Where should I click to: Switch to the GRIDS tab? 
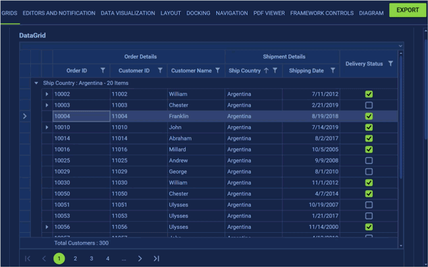click(9, 13)
